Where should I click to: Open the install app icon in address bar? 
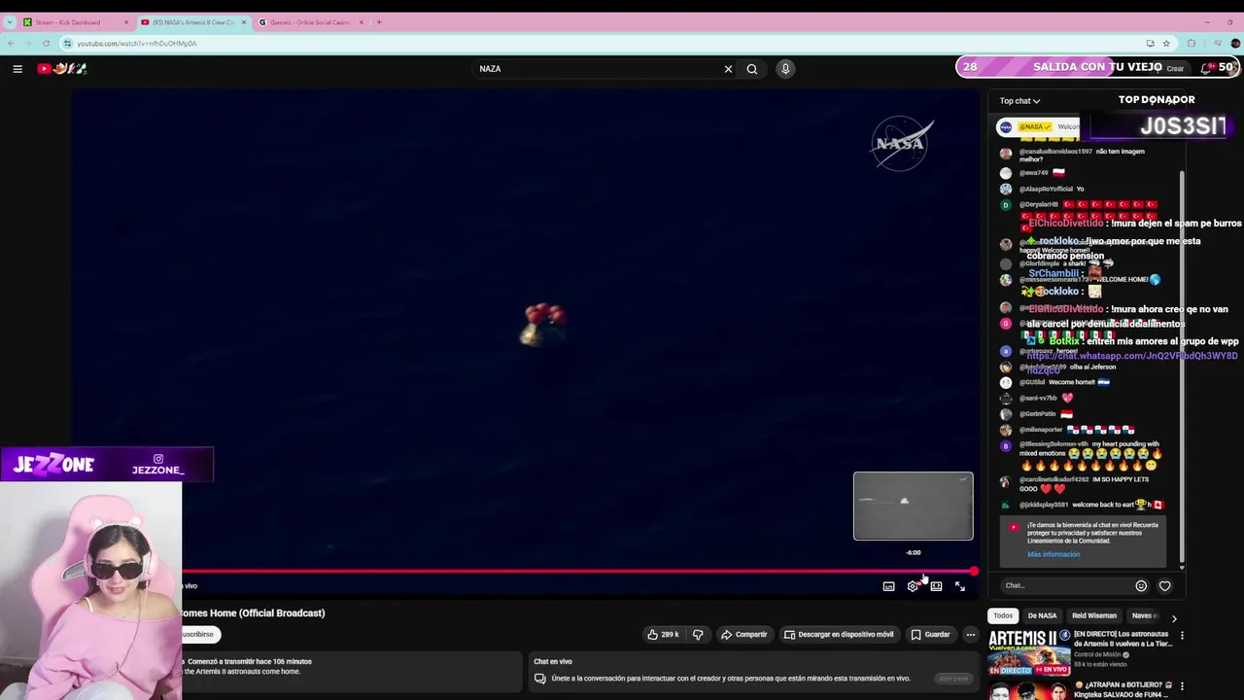[x=1150, y=43]
